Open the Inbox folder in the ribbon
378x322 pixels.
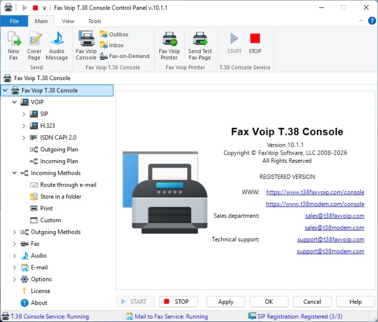[x=111, y=45]
